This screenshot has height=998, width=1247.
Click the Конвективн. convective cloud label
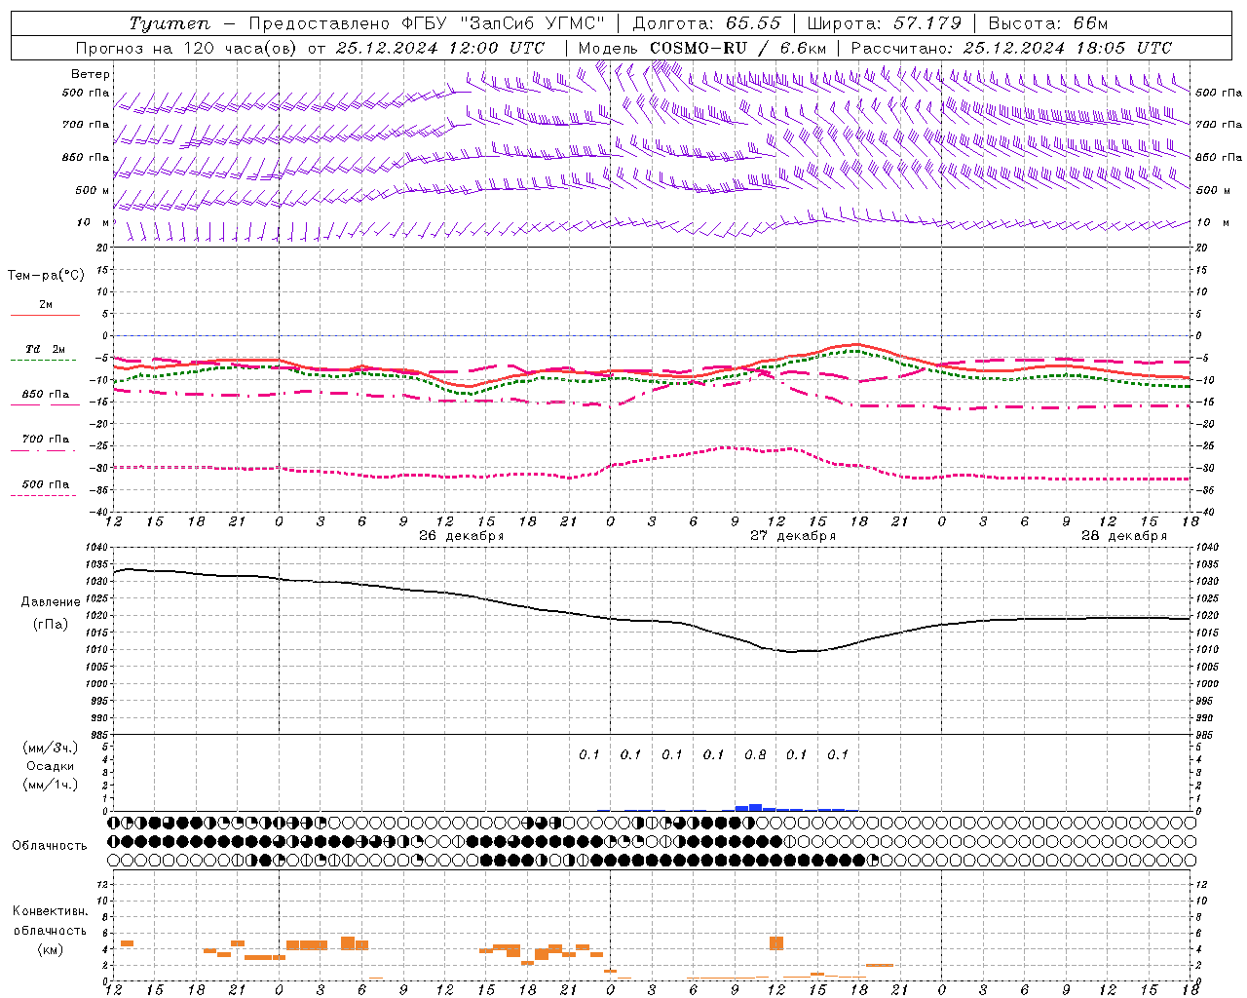(x=51, y=911)
